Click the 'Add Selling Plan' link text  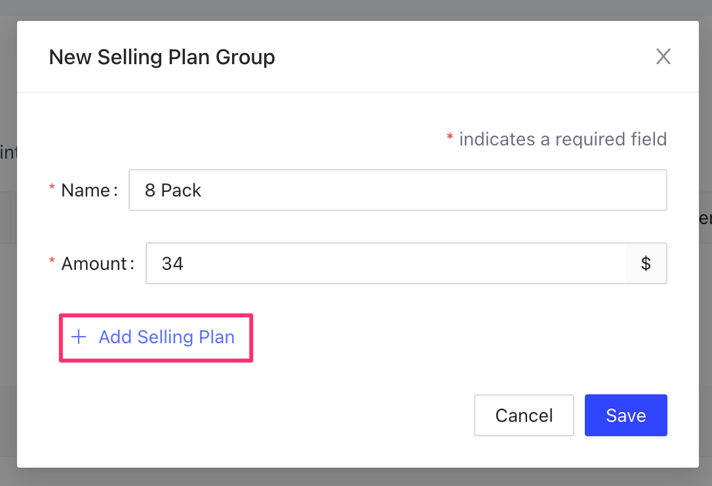[167, 337]
